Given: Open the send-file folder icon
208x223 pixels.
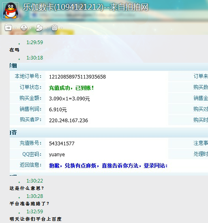Looking at the screenshot, I should point(8,28).
